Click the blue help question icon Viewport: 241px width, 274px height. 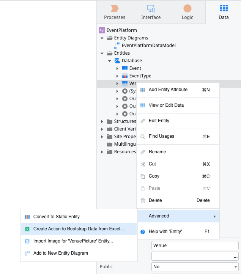coord(143,232)
